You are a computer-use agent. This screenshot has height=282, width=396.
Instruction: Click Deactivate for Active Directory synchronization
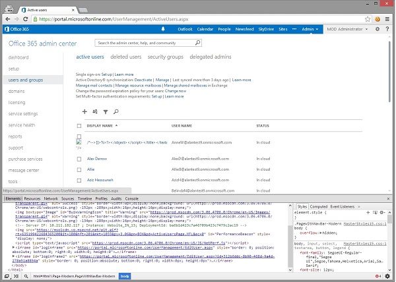click(x=143, y=80)
